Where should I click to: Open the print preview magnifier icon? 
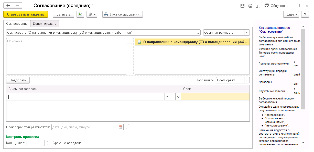(258, 6)
